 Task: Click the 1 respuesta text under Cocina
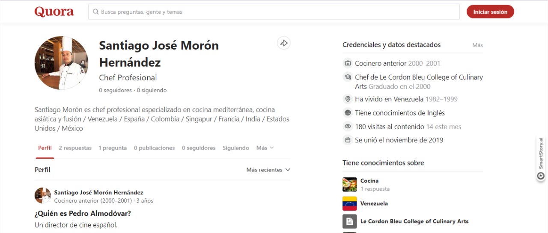coord(375,189)
